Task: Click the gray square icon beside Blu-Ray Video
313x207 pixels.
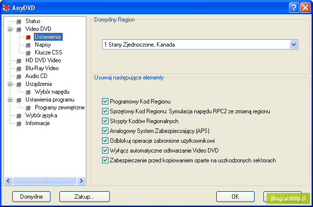Action: coord(19,69)
